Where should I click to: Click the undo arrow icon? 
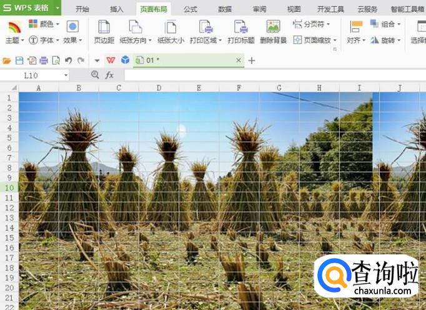[69, 61]
